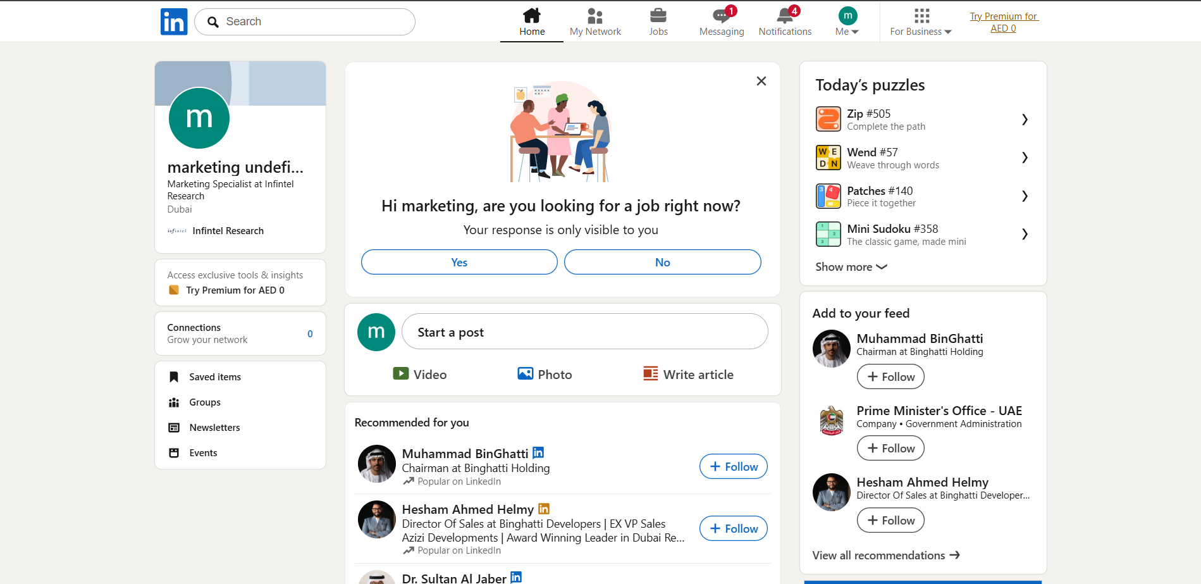Follow Hesham Ahmed Helmy in recommended list
Screen dimensions: 1201x584
pos(734,528)
